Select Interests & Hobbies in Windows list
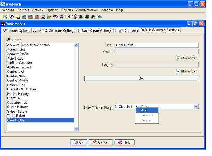212x156 pixels. tap(41, 89)
